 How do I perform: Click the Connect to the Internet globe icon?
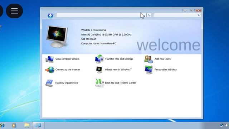tap(50, 70)
